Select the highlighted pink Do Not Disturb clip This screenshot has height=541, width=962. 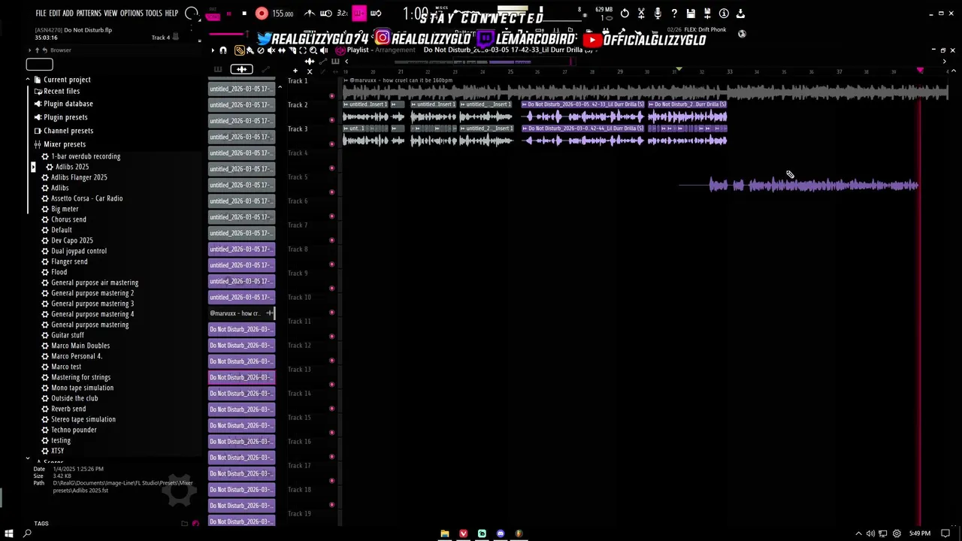[x=241, y=377]
